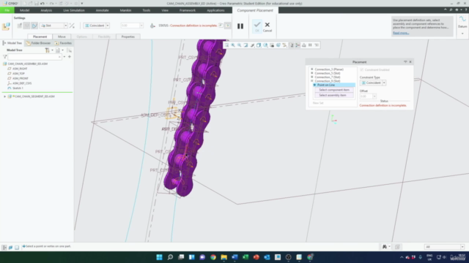Switch to Favorites tab
Viewport: 469px width, 263px height.
pyautogui.click(x=63, y=43)
